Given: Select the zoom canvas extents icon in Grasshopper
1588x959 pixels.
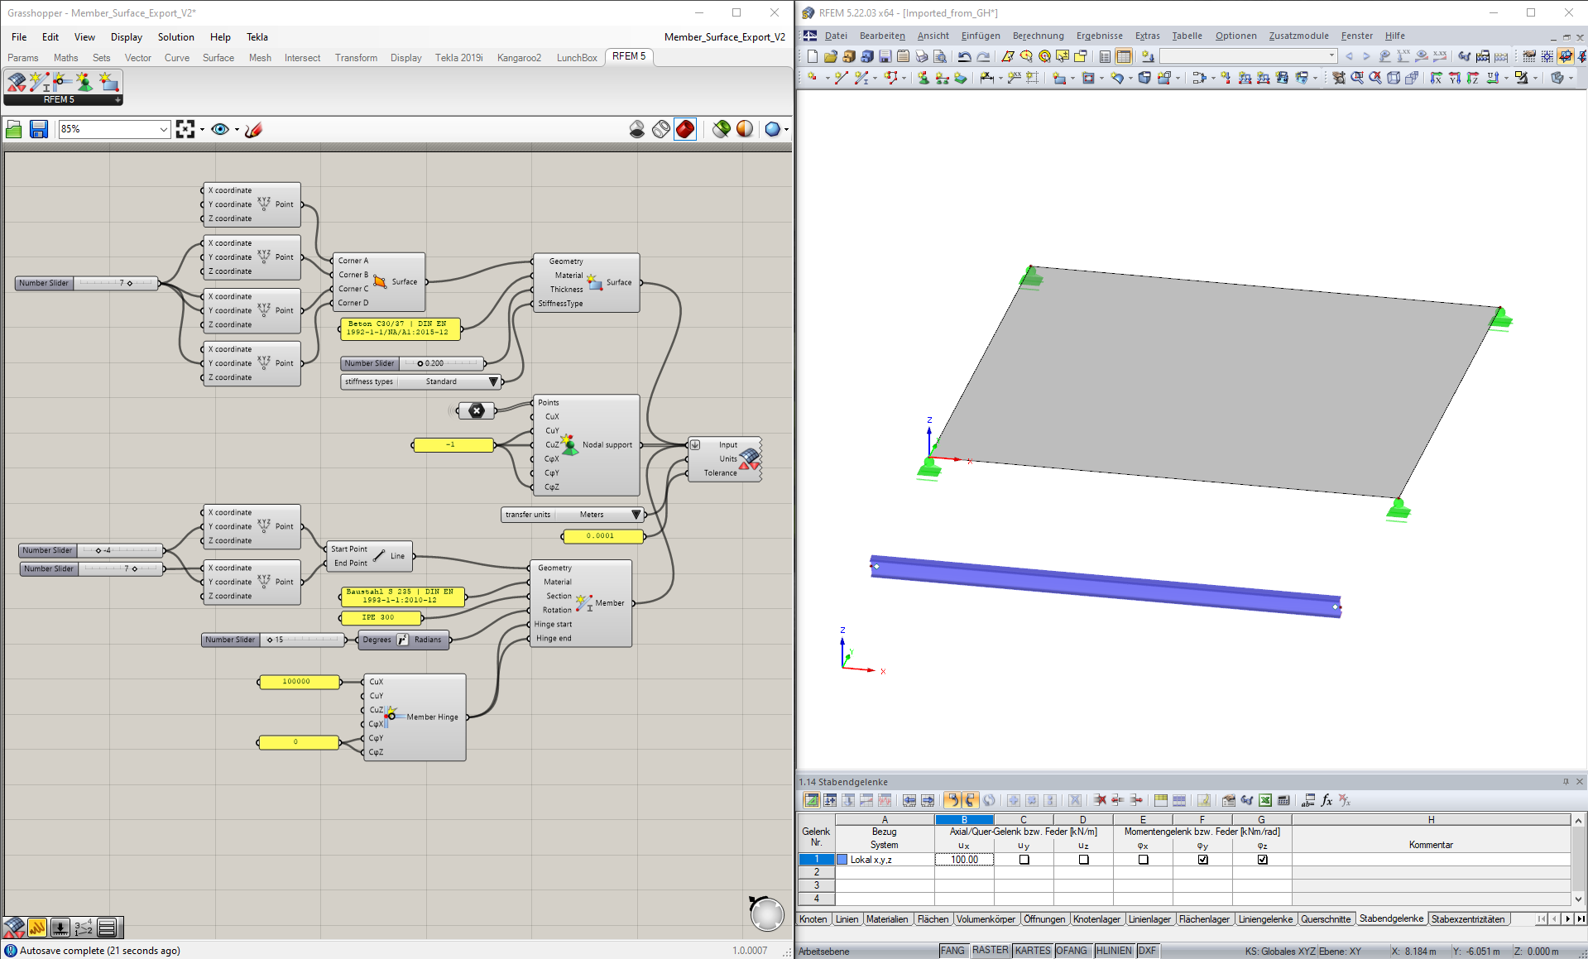Looking at the screenshot, I should pyautogui.click(x=186, y=129).
